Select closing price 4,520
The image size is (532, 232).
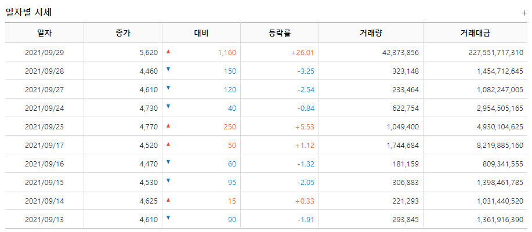tap(149, 146)
